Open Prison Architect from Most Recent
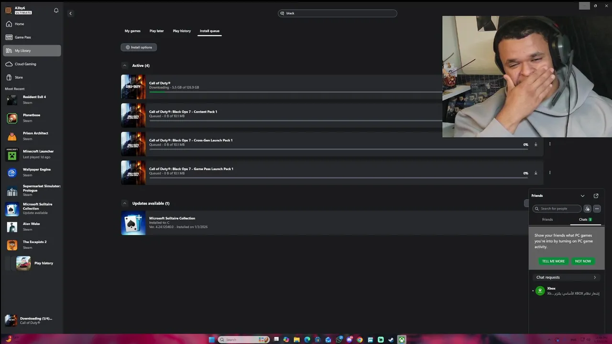 click(32, 136)
